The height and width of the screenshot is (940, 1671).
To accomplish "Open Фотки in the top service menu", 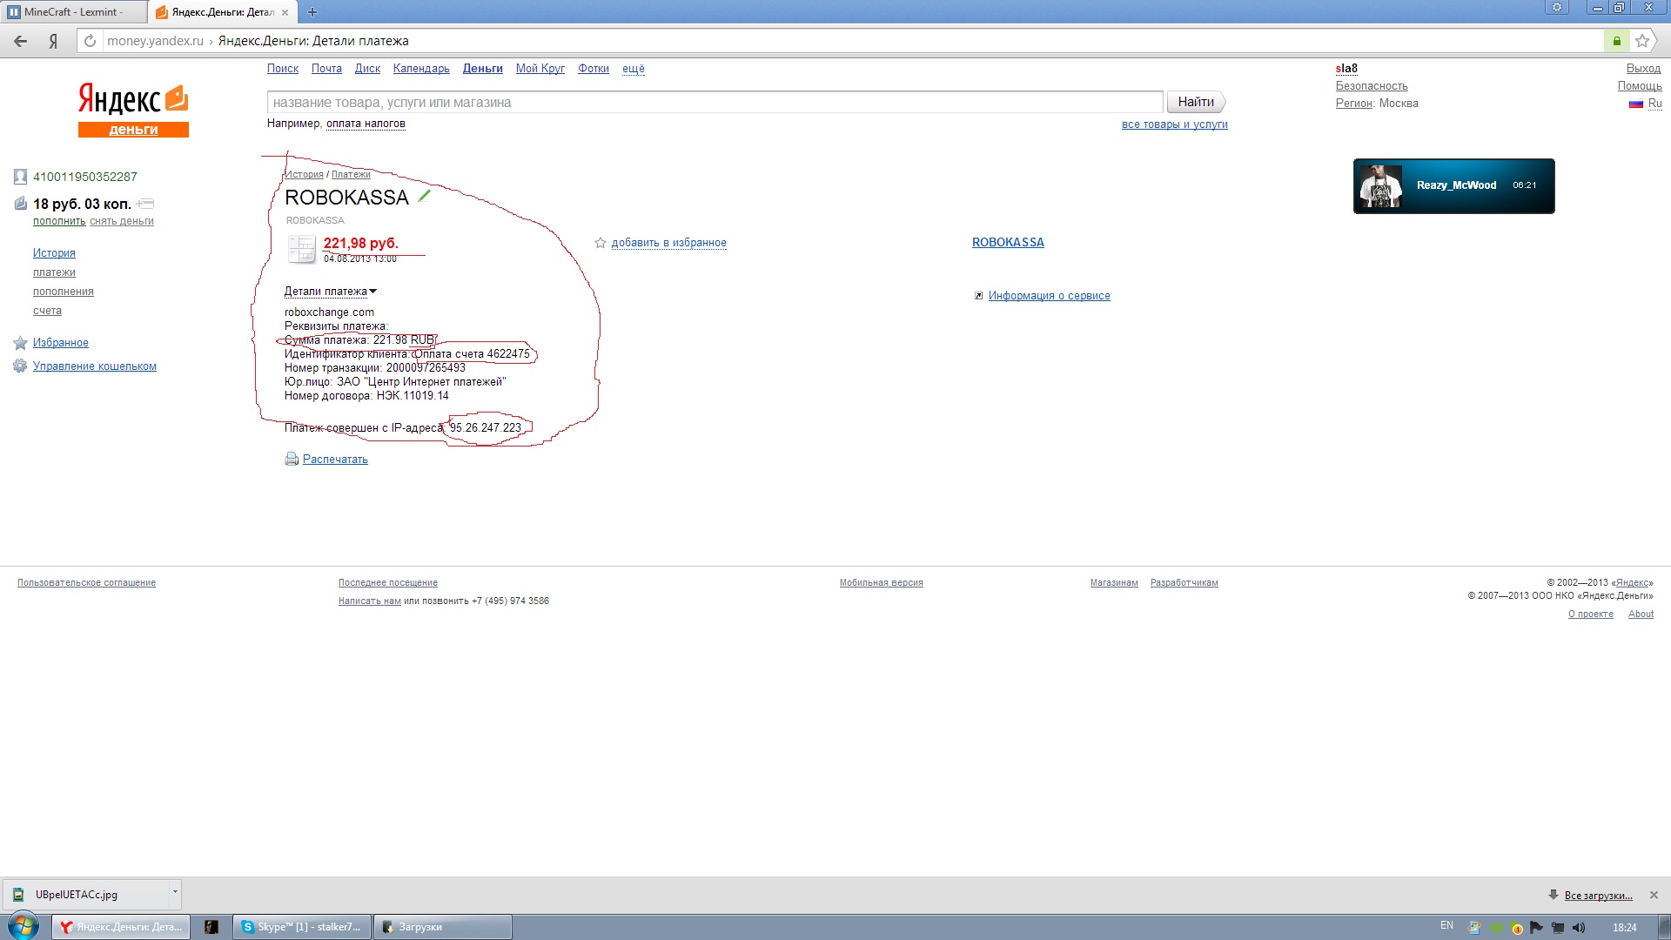I will pyautogui.click(x=594, y=69).
